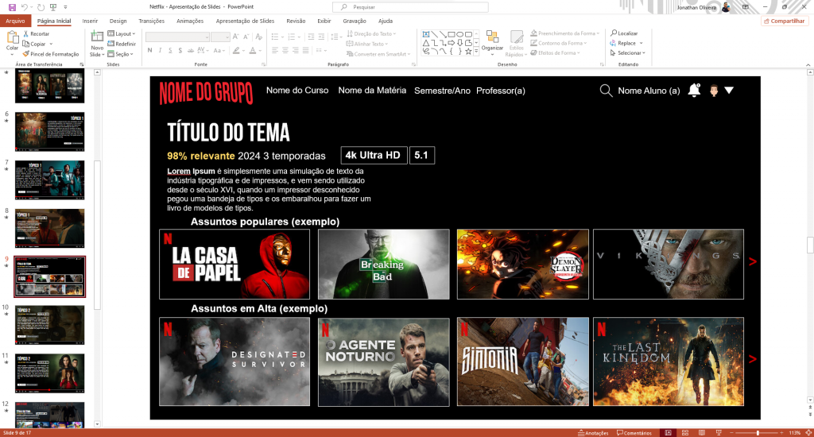Click the TÍTULO DO TEMA heading text

[x=228, y=133]
